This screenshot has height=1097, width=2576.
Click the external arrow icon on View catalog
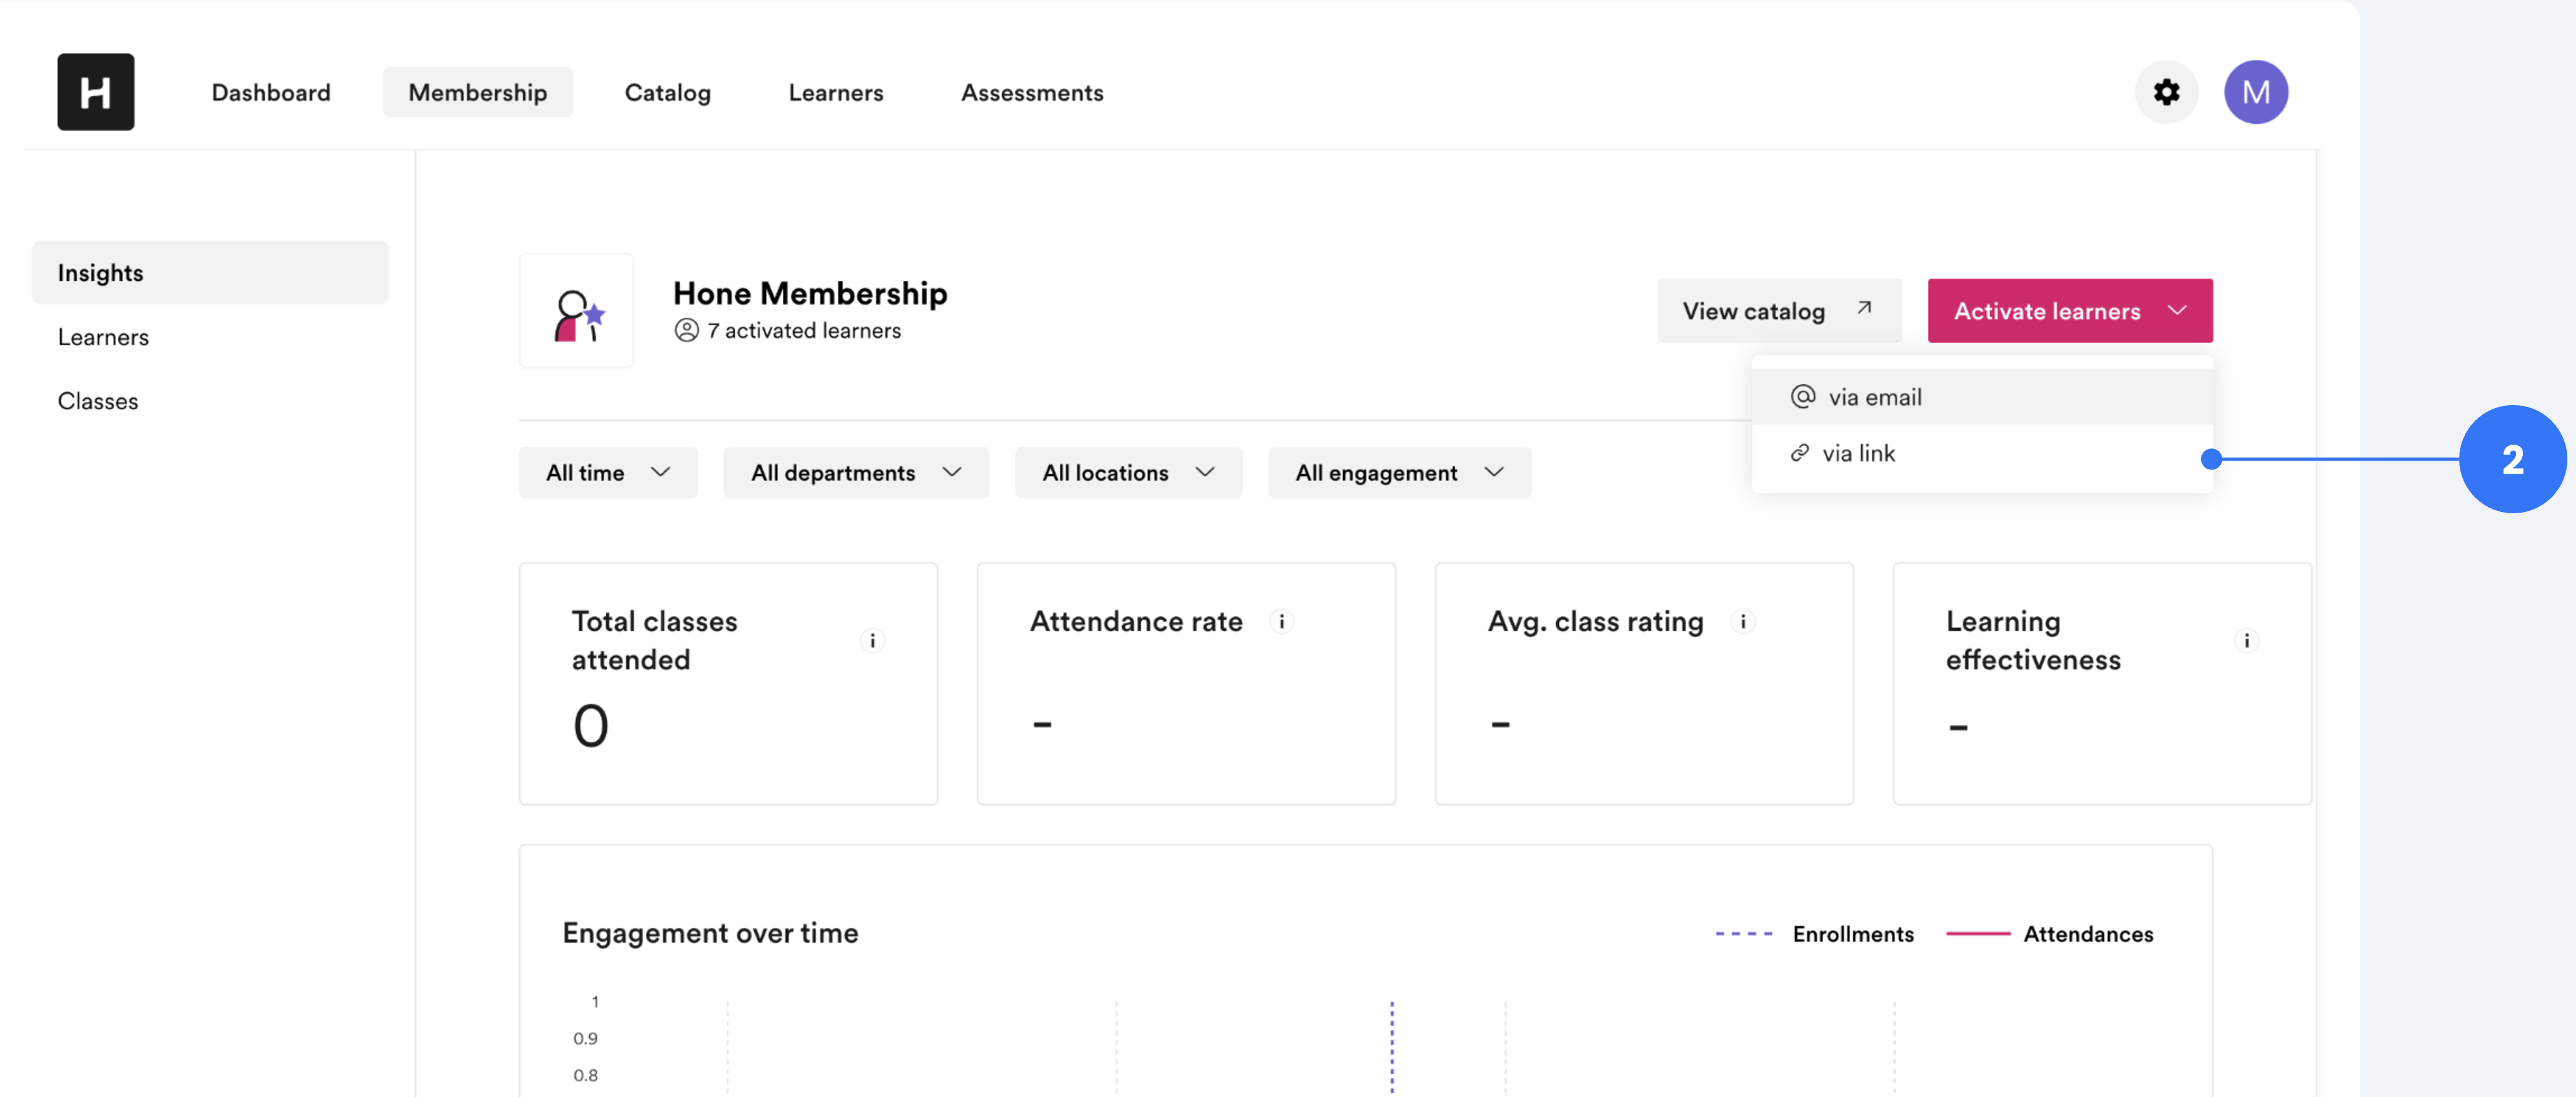1864,309
